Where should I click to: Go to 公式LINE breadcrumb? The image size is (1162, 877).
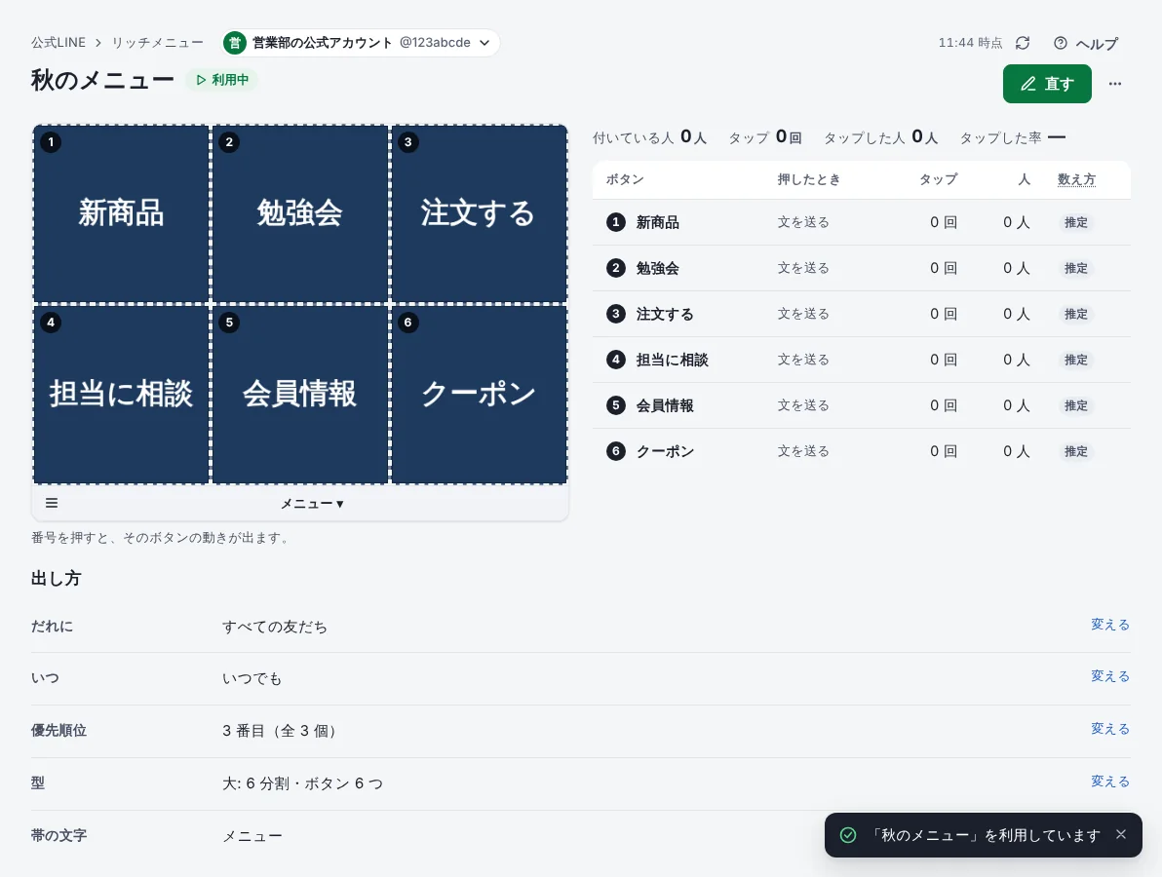[58, 43]
